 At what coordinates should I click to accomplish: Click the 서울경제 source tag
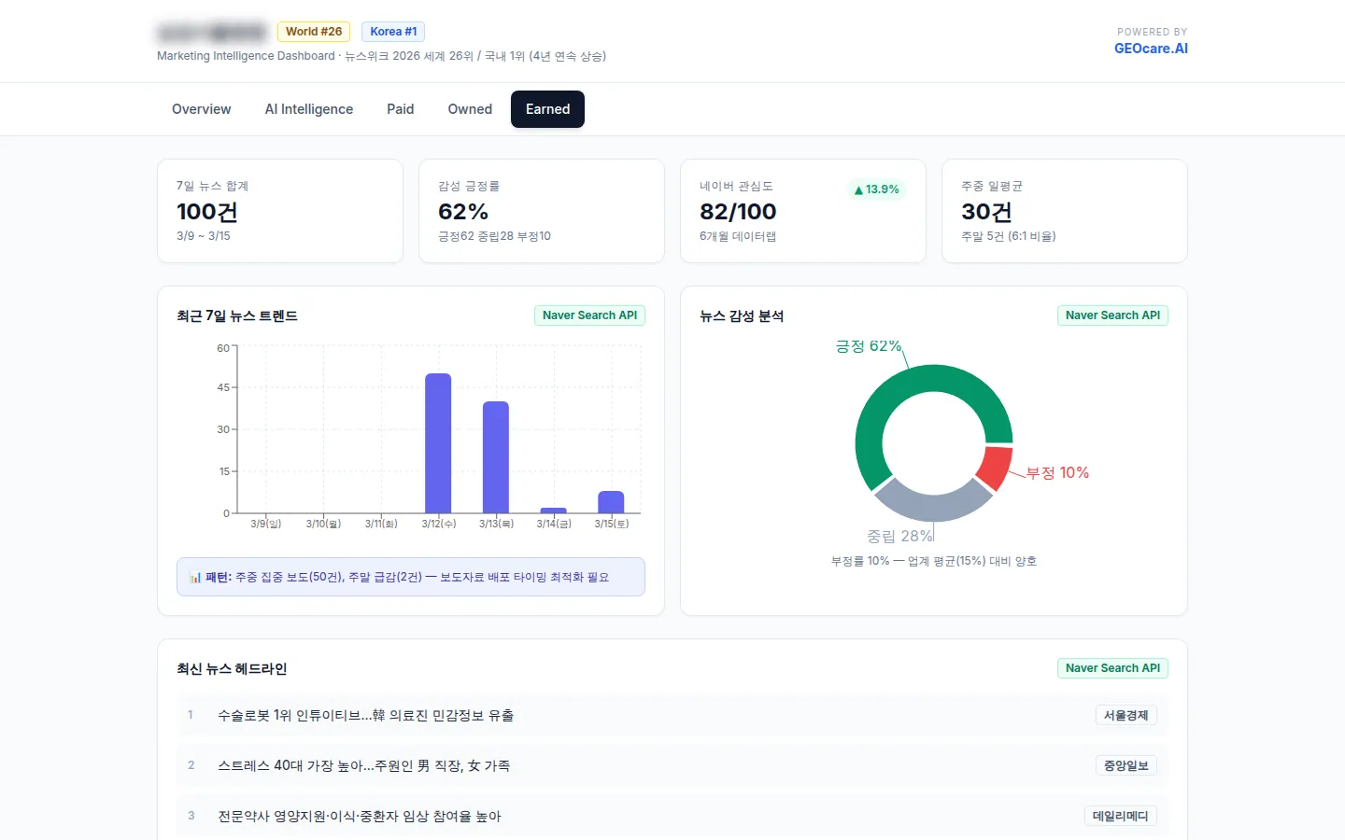tap(1126, 716)
